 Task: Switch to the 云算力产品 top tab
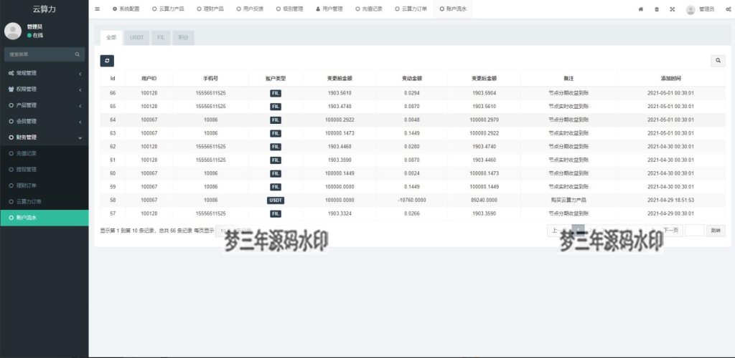click(168, 9)
